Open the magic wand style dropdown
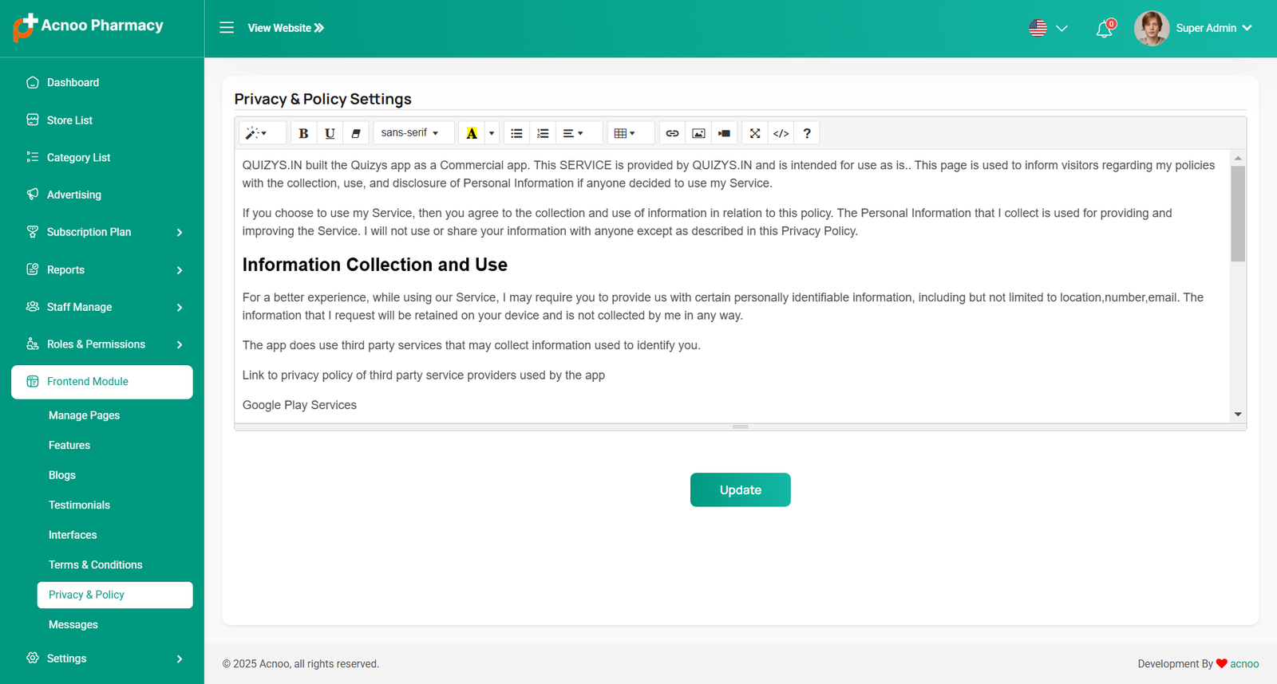This screenshot has width=1277, height=684. pyautogui.click(x=261, y=133)
